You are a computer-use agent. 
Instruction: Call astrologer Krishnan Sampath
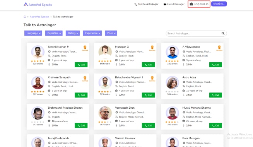[81, 95]
